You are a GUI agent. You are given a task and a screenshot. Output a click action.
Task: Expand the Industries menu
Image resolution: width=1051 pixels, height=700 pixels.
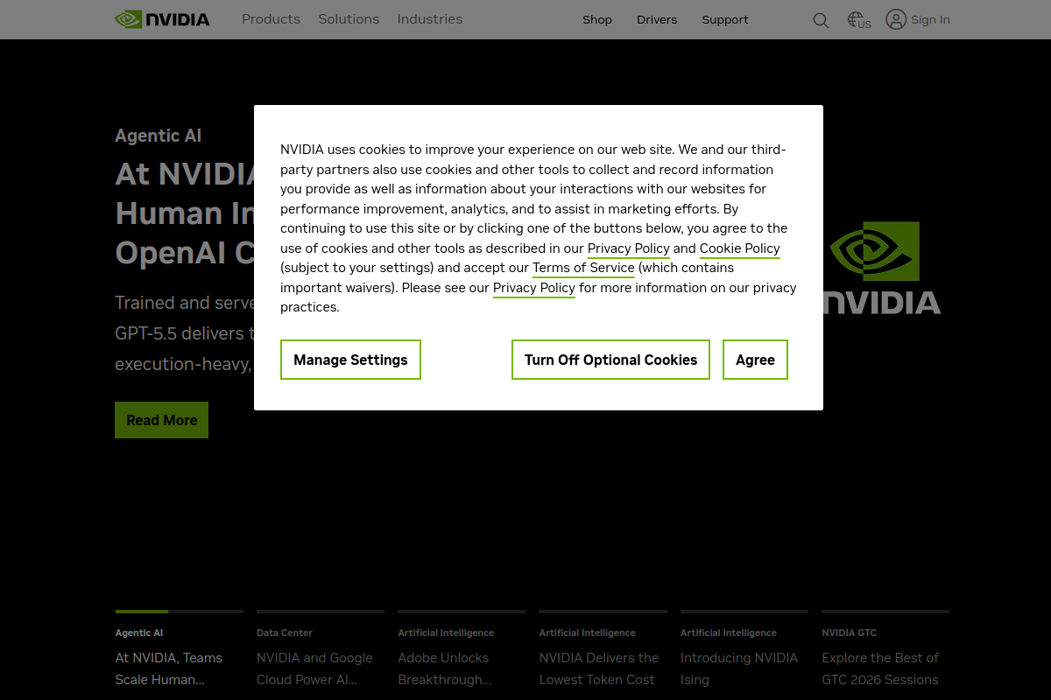coord(429,19)
